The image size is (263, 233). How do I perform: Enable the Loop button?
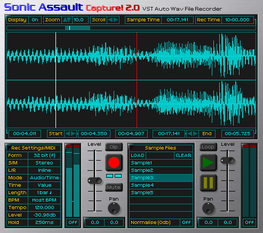tap(208, 147)
